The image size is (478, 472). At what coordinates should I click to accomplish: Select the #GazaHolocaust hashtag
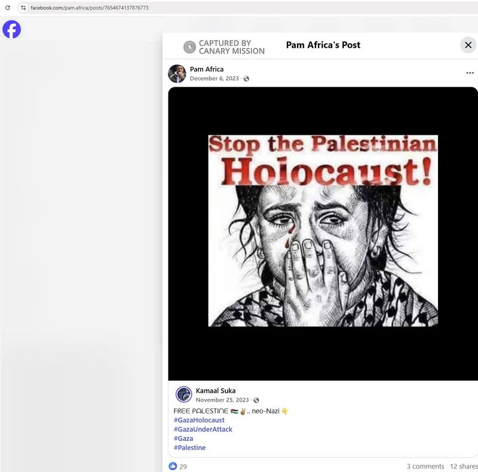199,420
